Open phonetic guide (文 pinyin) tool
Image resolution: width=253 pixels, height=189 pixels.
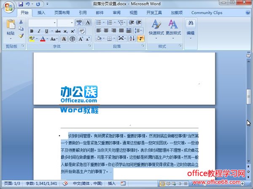pyautogui.click(x=79, y=22)
